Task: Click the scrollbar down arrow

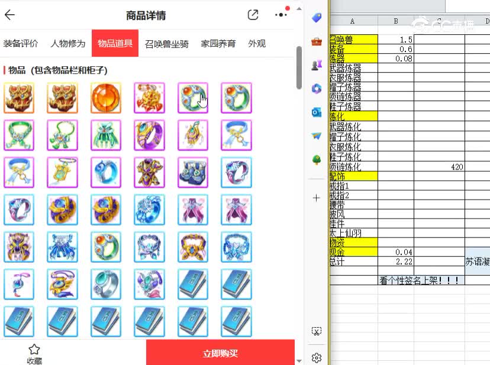Action: point(299,361)
